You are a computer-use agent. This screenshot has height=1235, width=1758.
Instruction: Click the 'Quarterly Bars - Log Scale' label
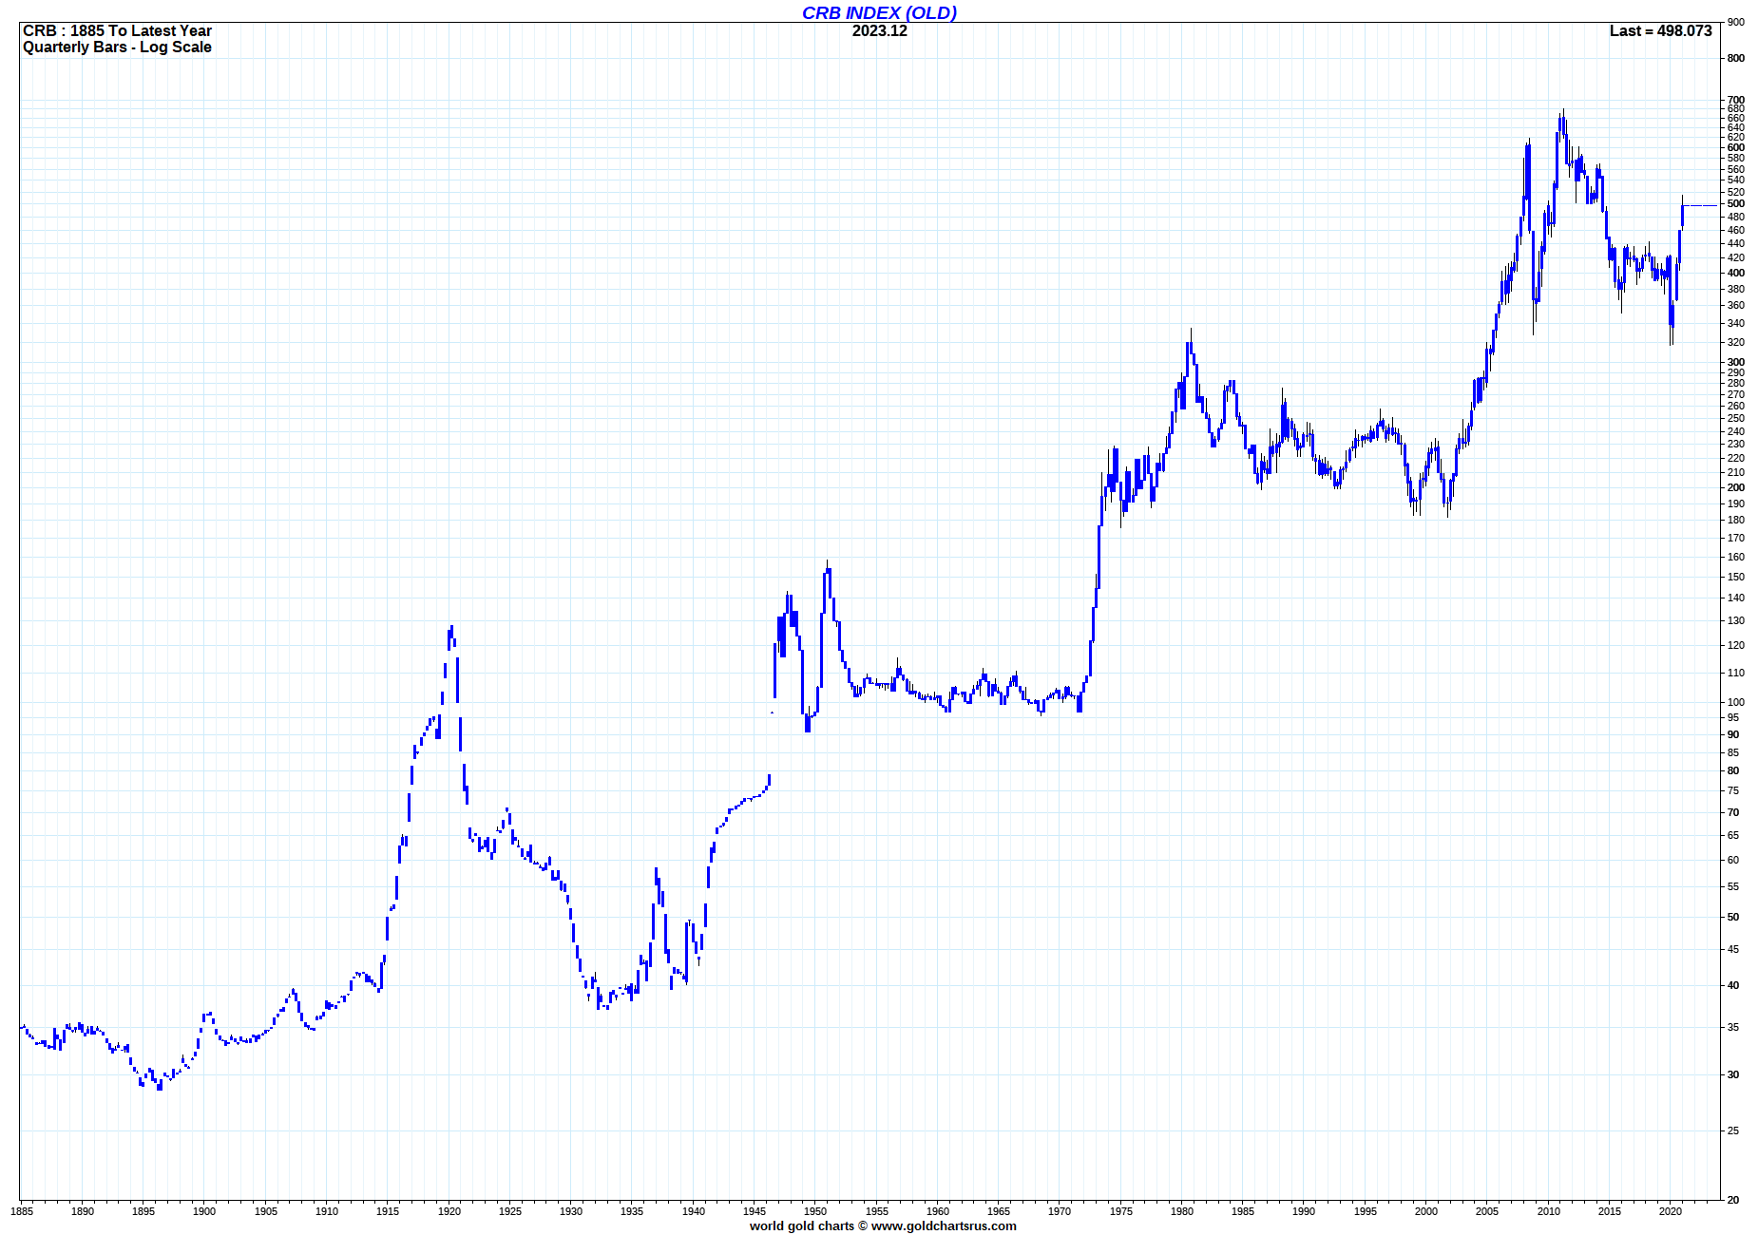coord(117,47)
